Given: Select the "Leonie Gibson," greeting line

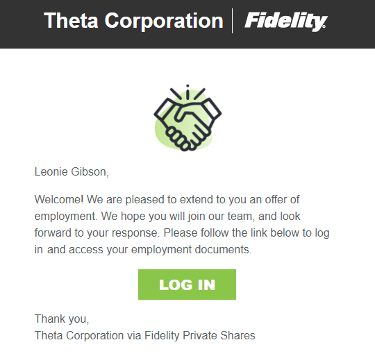Looking at the screenshot, I should pyautogui.click(x=72, y=172).
